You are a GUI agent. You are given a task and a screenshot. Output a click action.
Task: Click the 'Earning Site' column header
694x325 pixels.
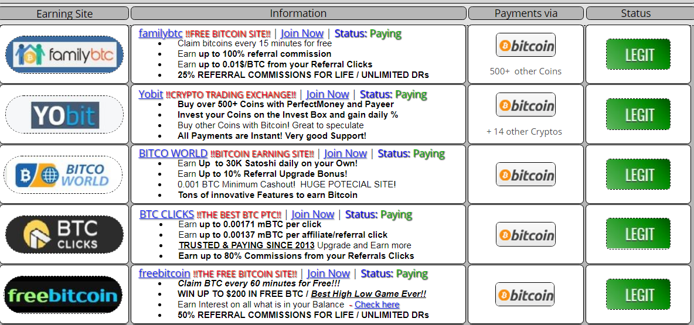[64, 13]
